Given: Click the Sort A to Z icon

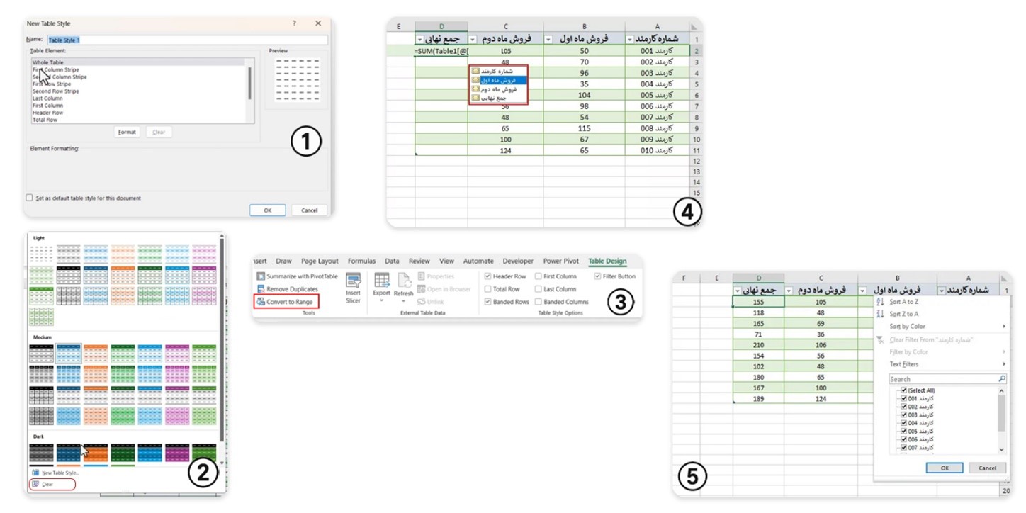Looking at the screenshot, I should click(881, 302).
